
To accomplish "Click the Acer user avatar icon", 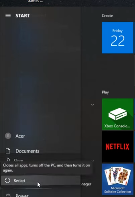I will click(x=8, y=136).
